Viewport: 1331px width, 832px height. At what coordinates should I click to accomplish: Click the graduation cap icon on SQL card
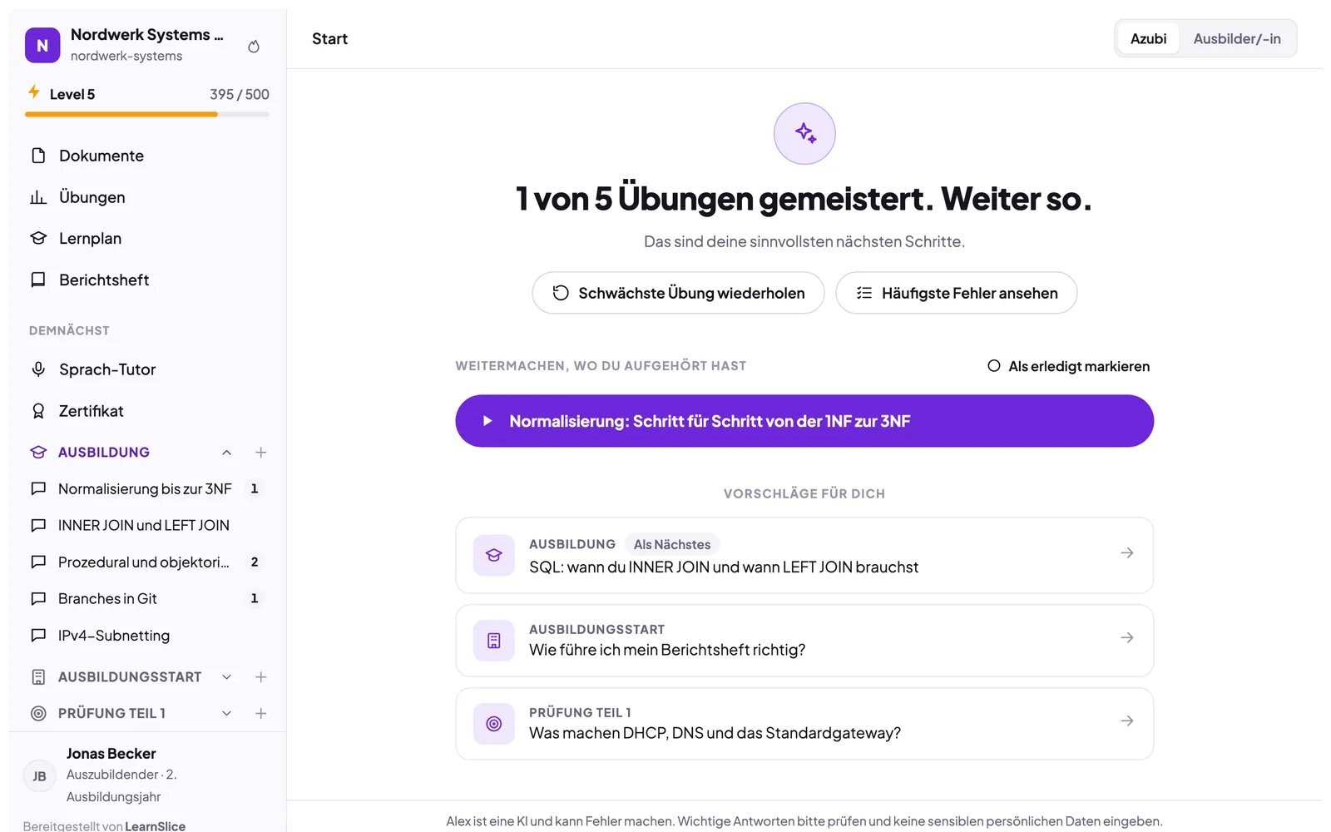pyautogui.click(x=494, y=555)
